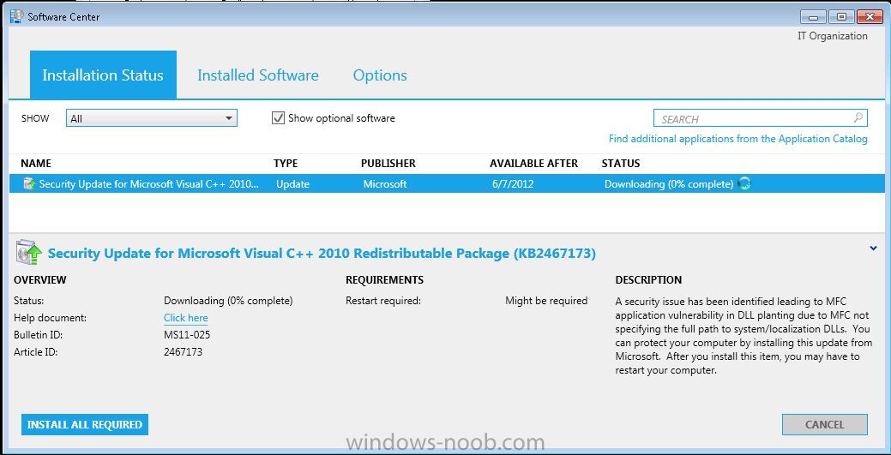Click the Microsoft publisher cell
The height and width of the screenshot is (455, 891).
click(x=385, y=184)
